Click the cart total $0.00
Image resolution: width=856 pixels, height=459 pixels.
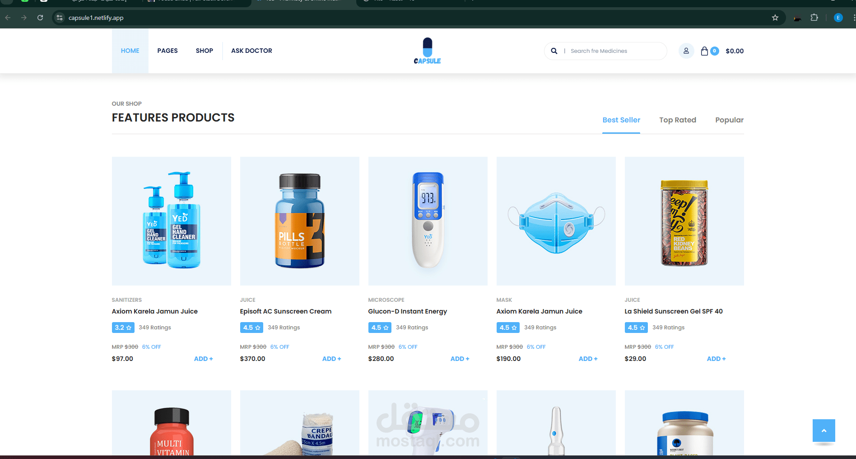[x=735, y=51]
